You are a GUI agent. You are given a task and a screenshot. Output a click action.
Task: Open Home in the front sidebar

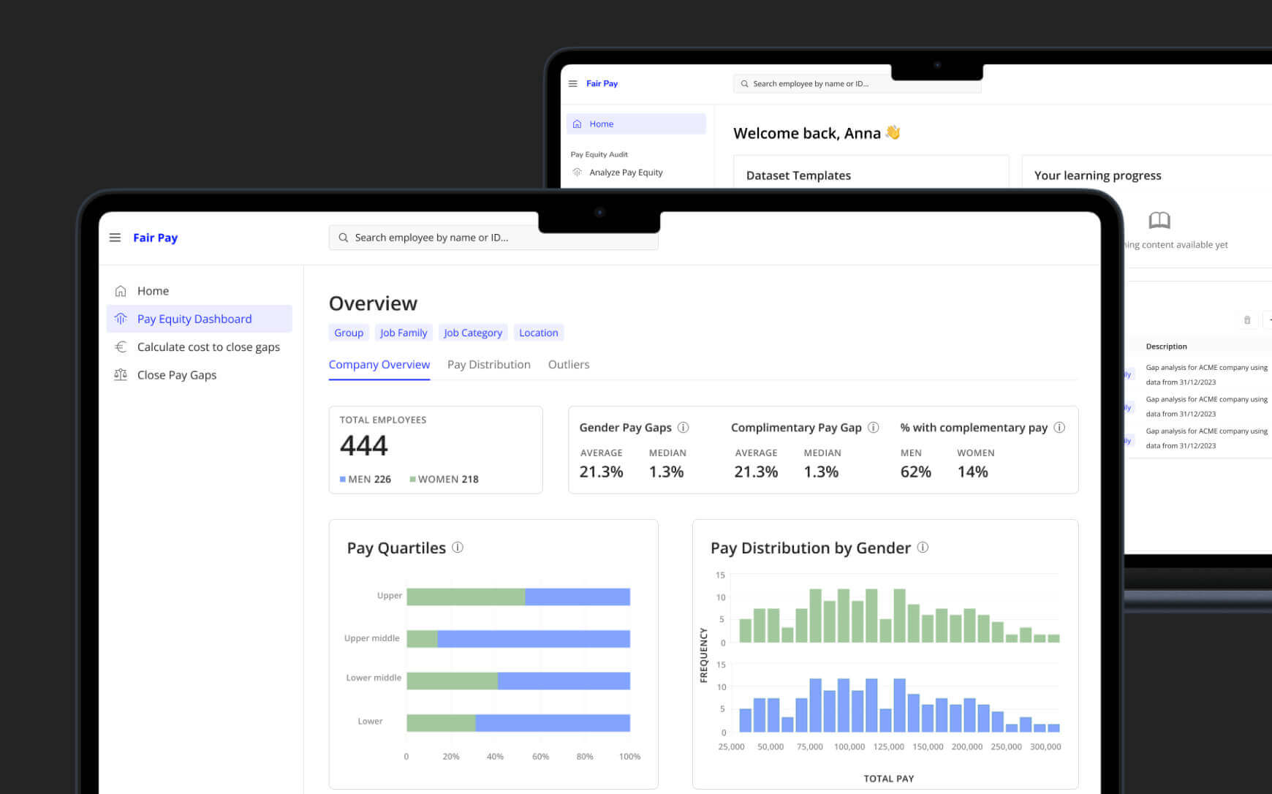[x=153, y=291]
